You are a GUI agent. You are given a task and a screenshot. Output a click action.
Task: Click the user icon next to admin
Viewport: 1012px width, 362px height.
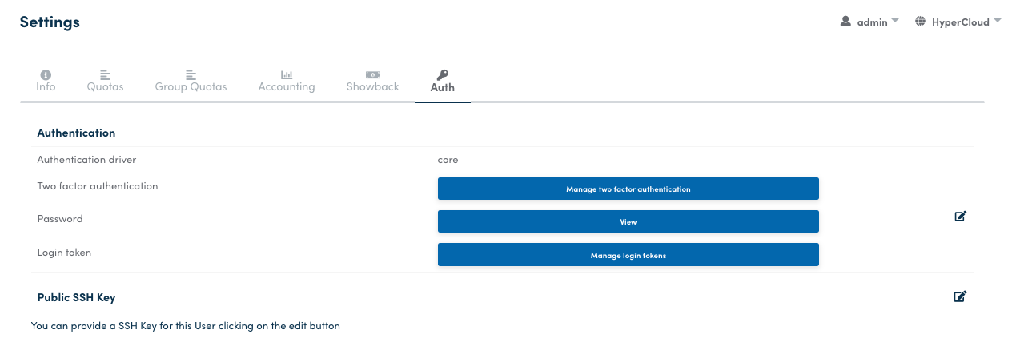(845, 22)
